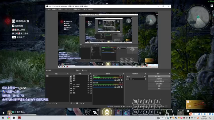This screenshot has height=120, width=214.
Task: Click the 属性 button above the docks
Action: click(78, 70)
